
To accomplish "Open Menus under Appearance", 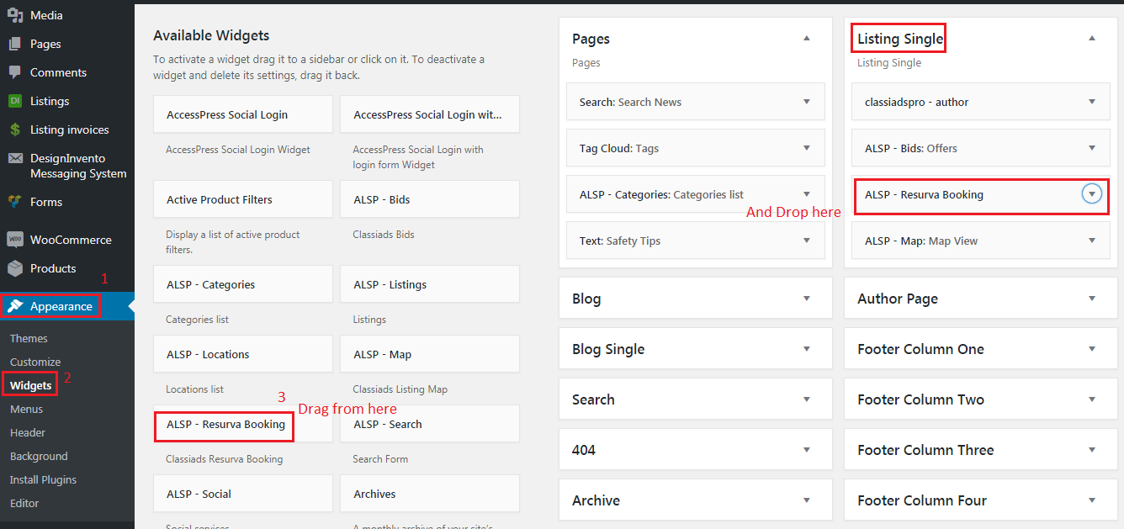I will click(x=26, y=409).
